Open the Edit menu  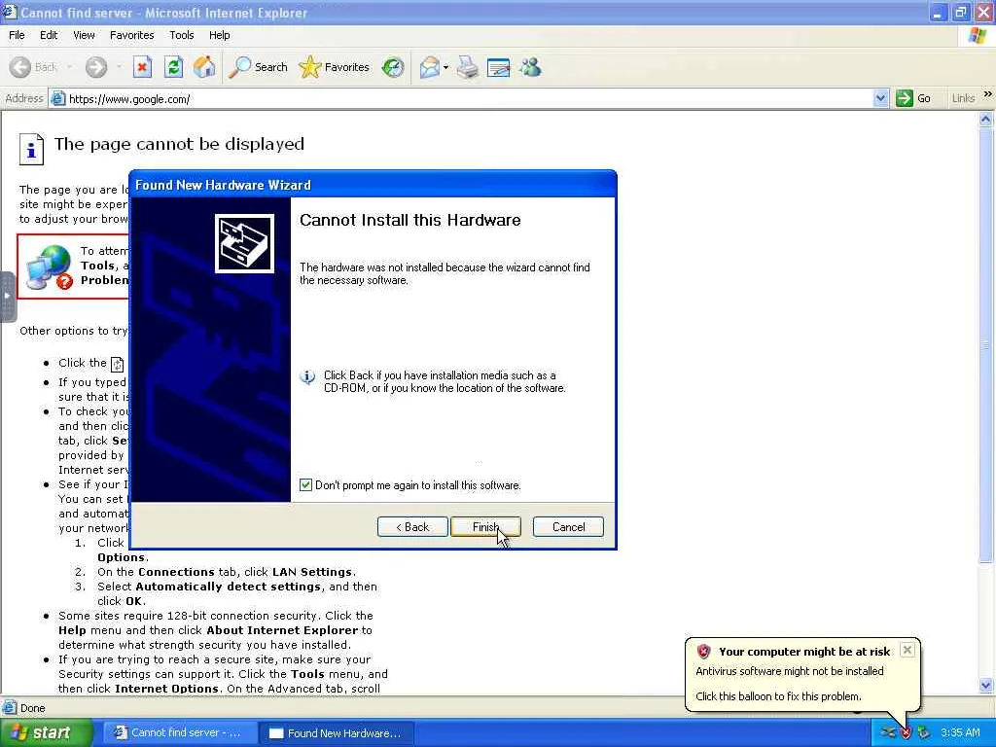pos(49,35)
